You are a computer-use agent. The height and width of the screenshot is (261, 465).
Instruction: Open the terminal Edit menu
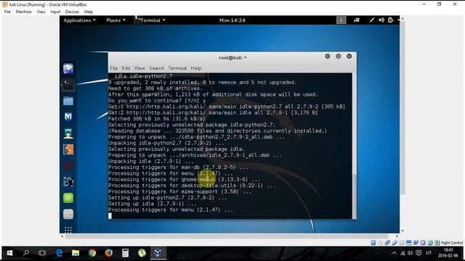click(126, 68)
